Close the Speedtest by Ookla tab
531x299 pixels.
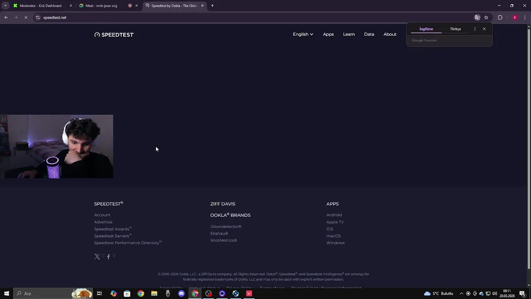coord(202,6)
